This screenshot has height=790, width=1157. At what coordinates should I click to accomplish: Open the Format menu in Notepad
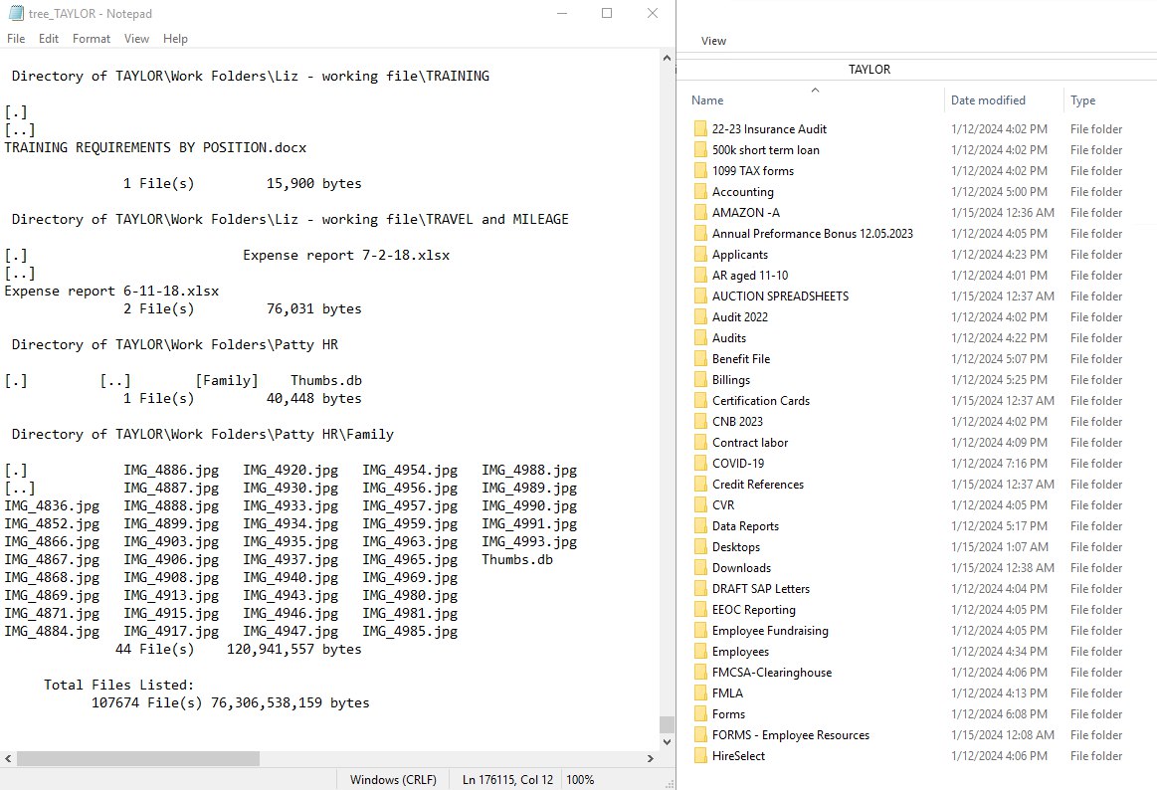pos(92,39)
